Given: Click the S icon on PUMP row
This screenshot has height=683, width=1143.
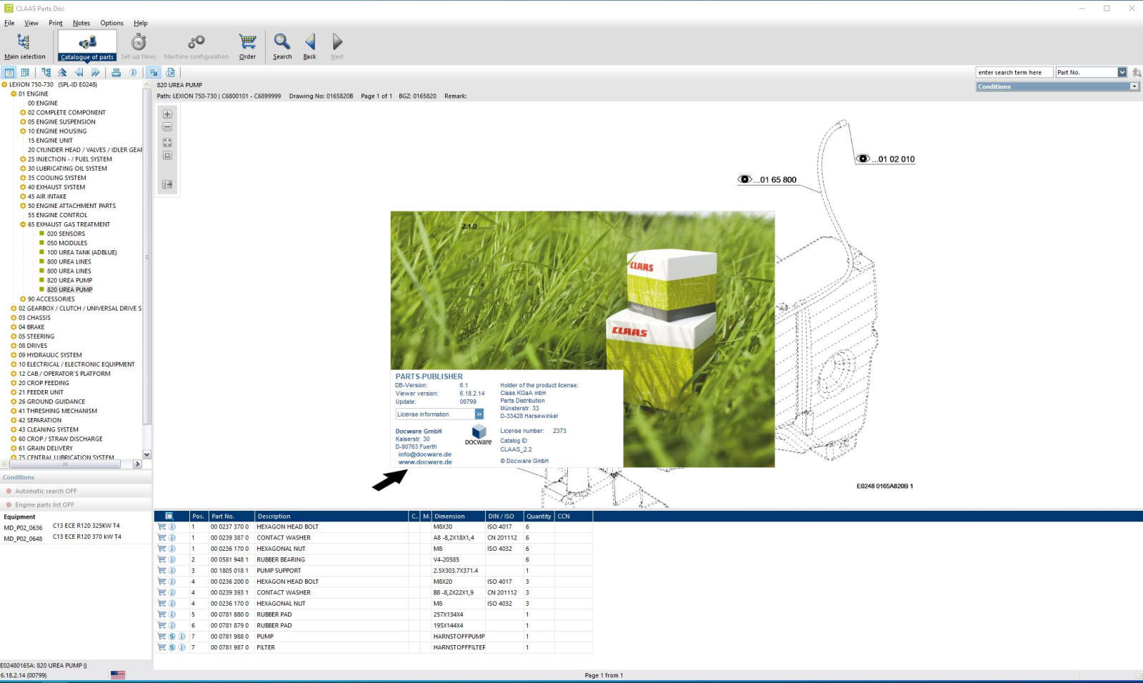Looking at the screenshot, I should (x=172, y=637).
